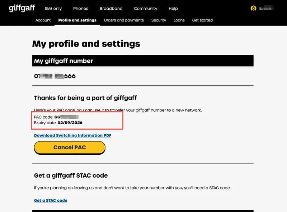
Task: Switch to the Account tab
Action: 43,20
